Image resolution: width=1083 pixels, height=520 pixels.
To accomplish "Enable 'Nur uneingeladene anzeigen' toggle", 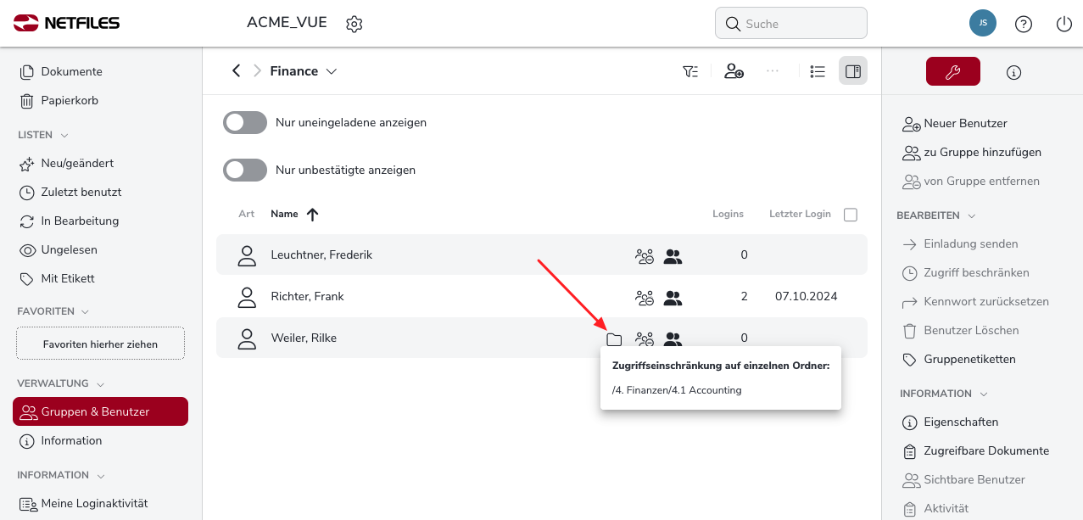I will [x=245, y=123].
